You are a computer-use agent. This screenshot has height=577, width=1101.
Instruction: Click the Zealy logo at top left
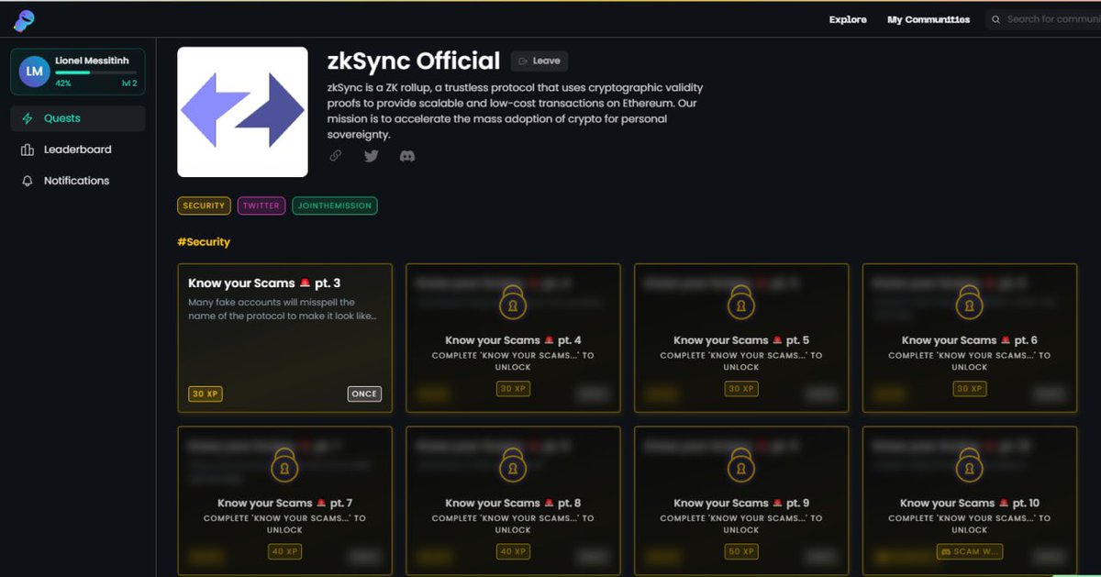(x=25, y=20)
